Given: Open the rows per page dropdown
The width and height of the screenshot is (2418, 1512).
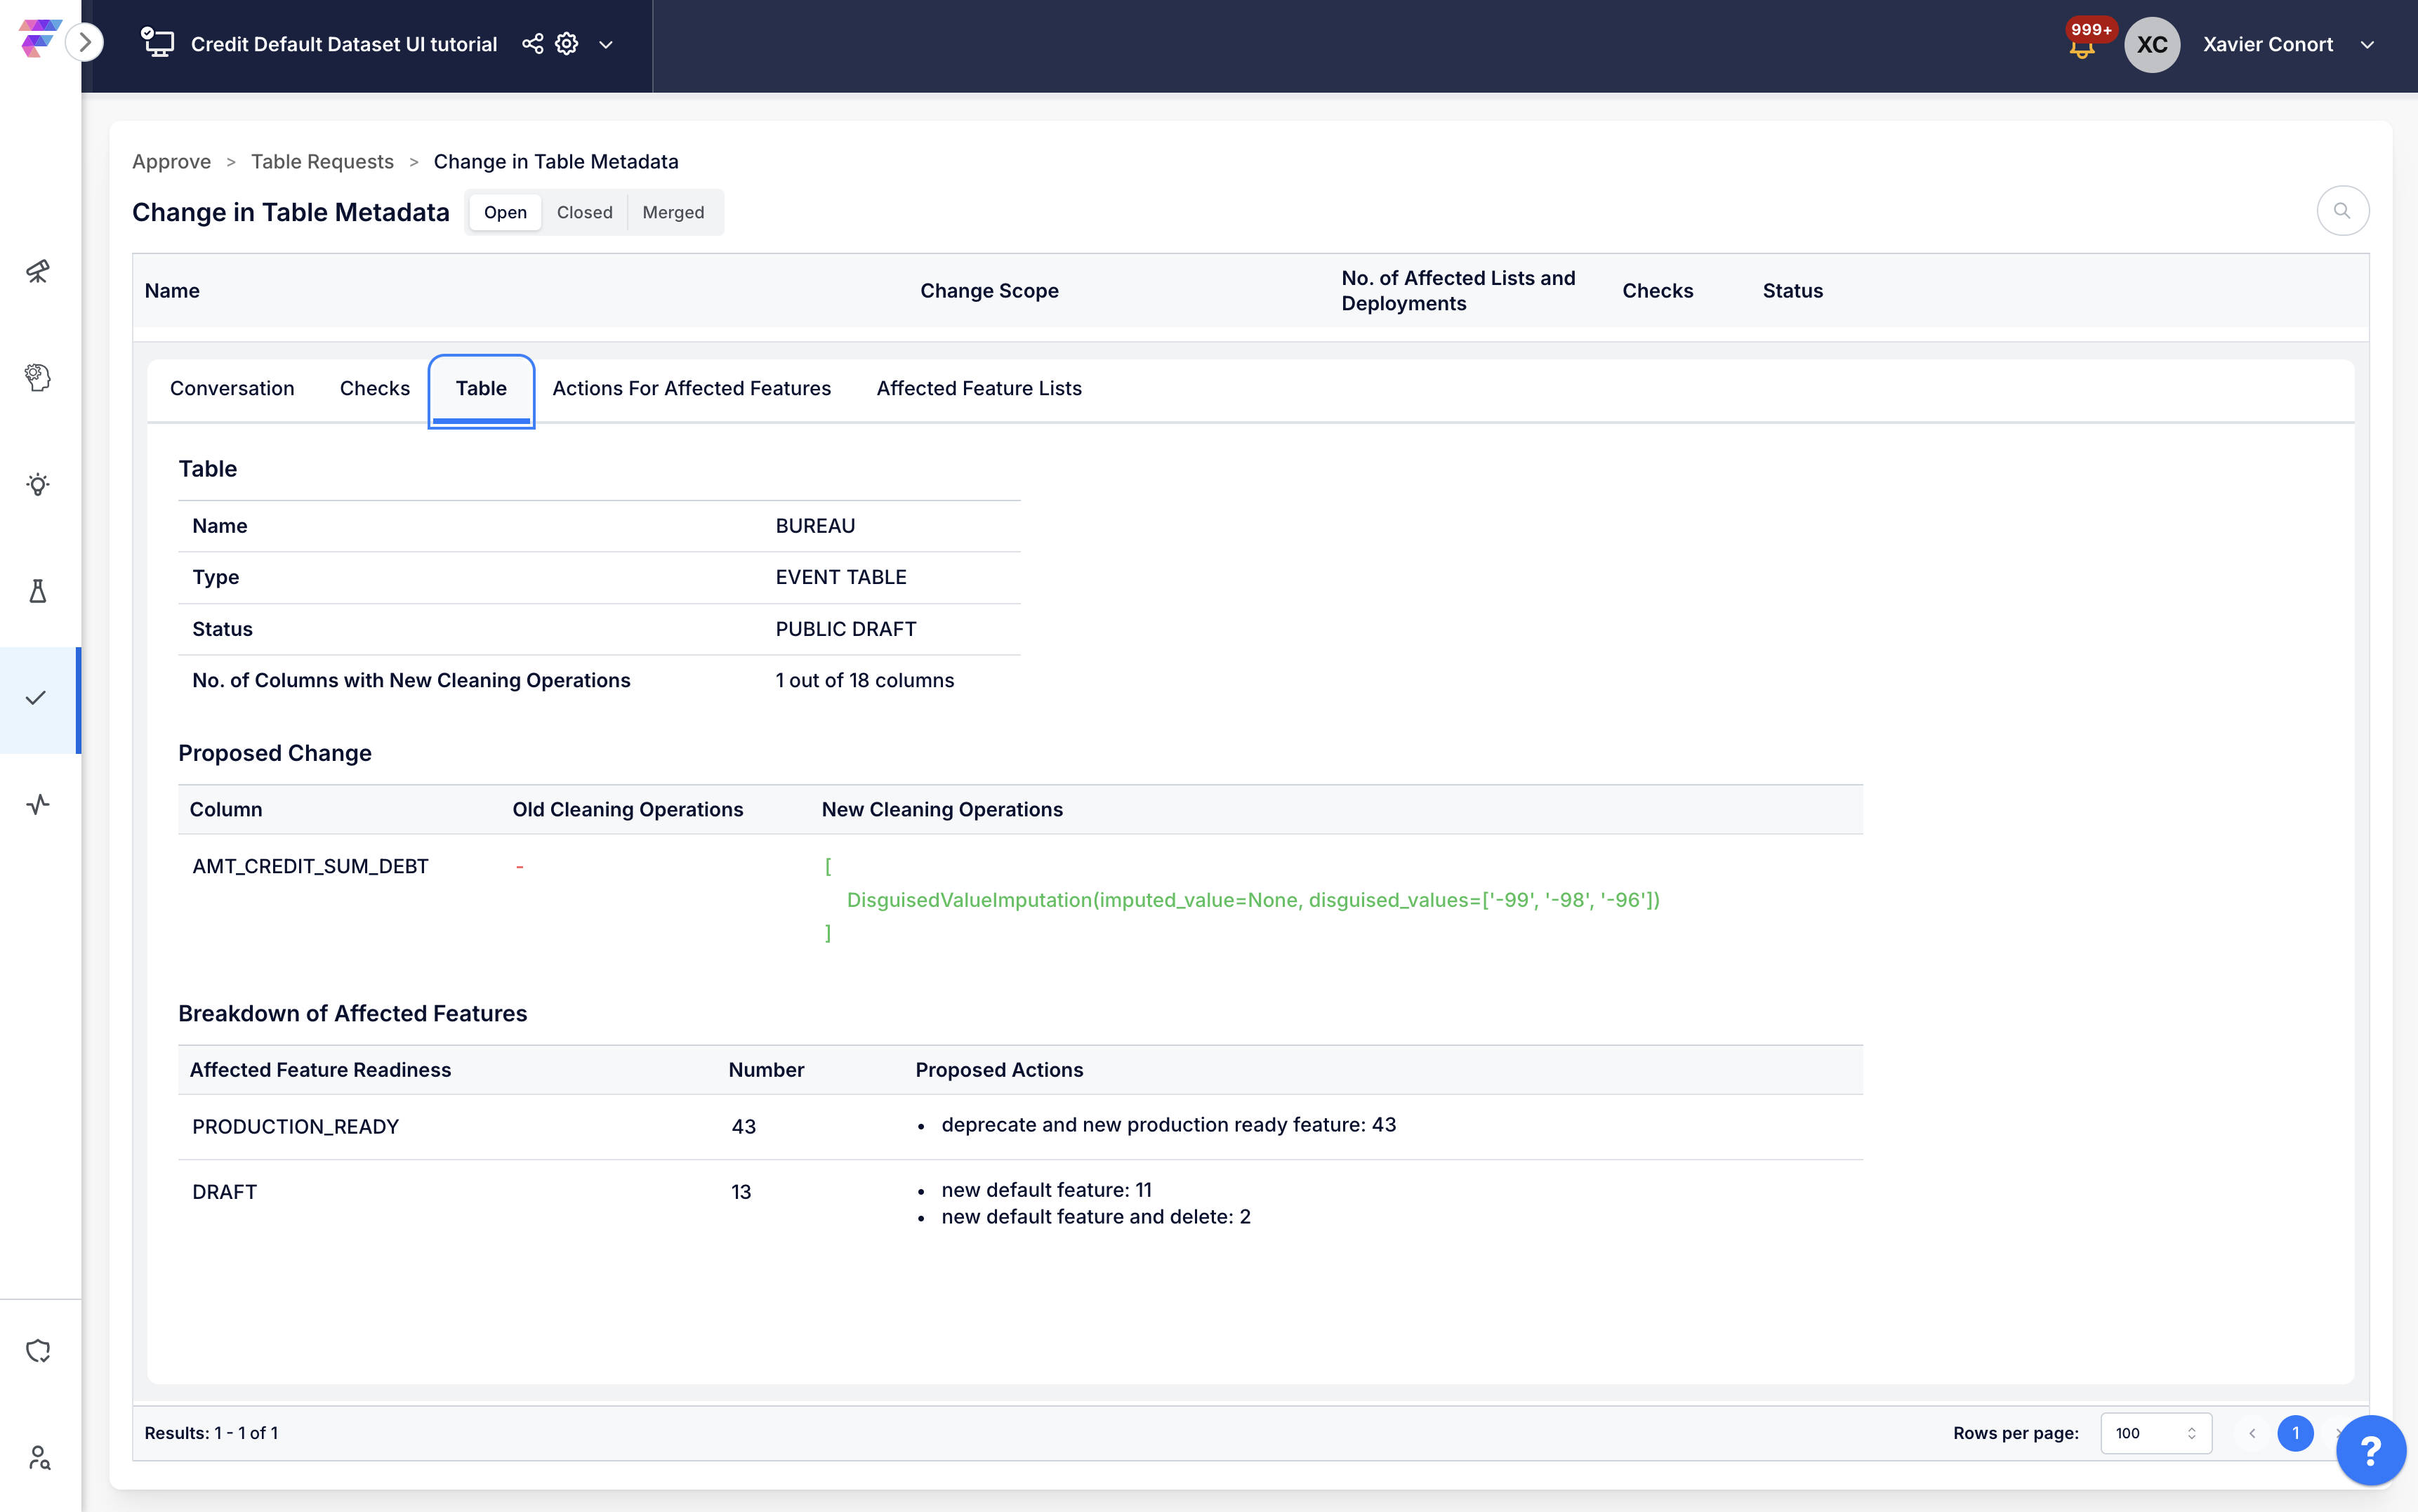Looking at the screenshot, I should (2155, 1433).
